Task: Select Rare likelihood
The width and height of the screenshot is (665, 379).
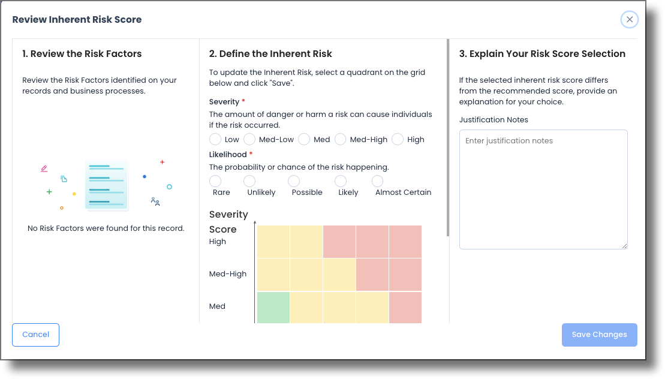Action: (215, 180)
